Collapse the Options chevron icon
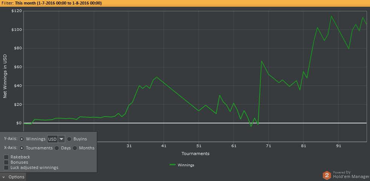The width and height of the screenshot is (370, 181). 3,177
